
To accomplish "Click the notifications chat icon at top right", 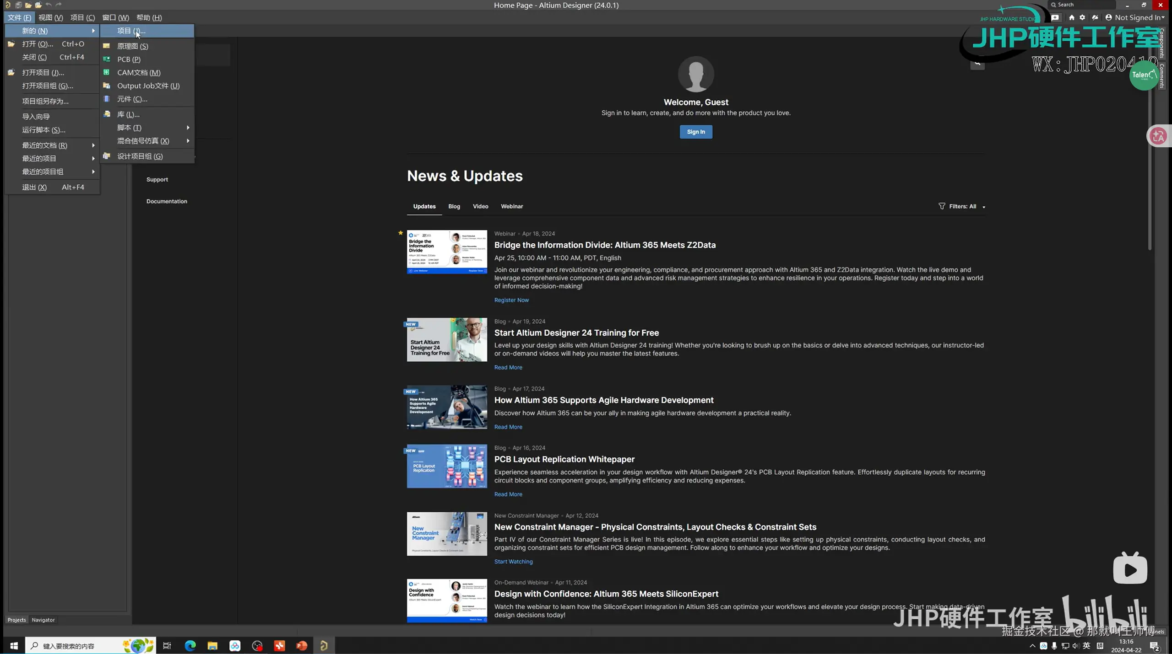I will 1055,17.
